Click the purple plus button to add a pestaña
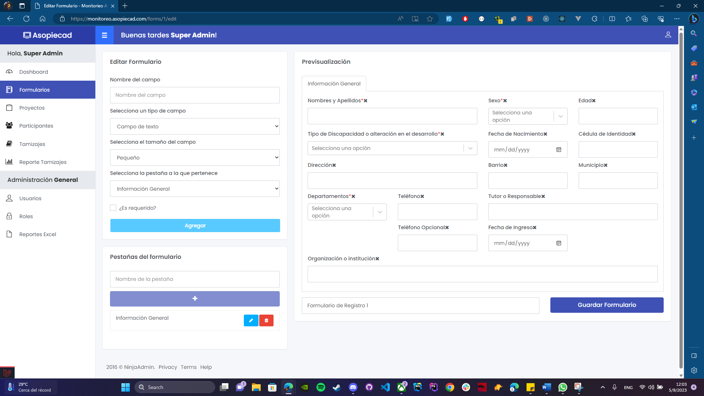This screenshot has width=704, height=396. (195, 299)
